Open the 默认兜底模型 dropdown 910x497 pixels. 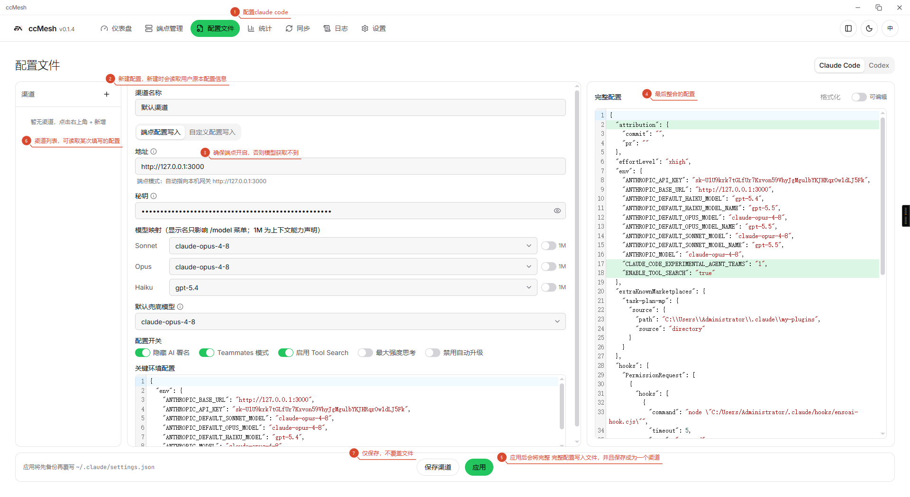coord(350,321)
